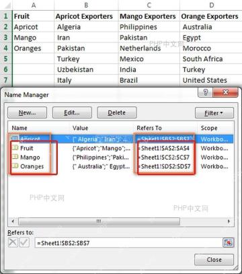Close Name Manager with the X button
242x274 pixels.
[x=225, y=92]
